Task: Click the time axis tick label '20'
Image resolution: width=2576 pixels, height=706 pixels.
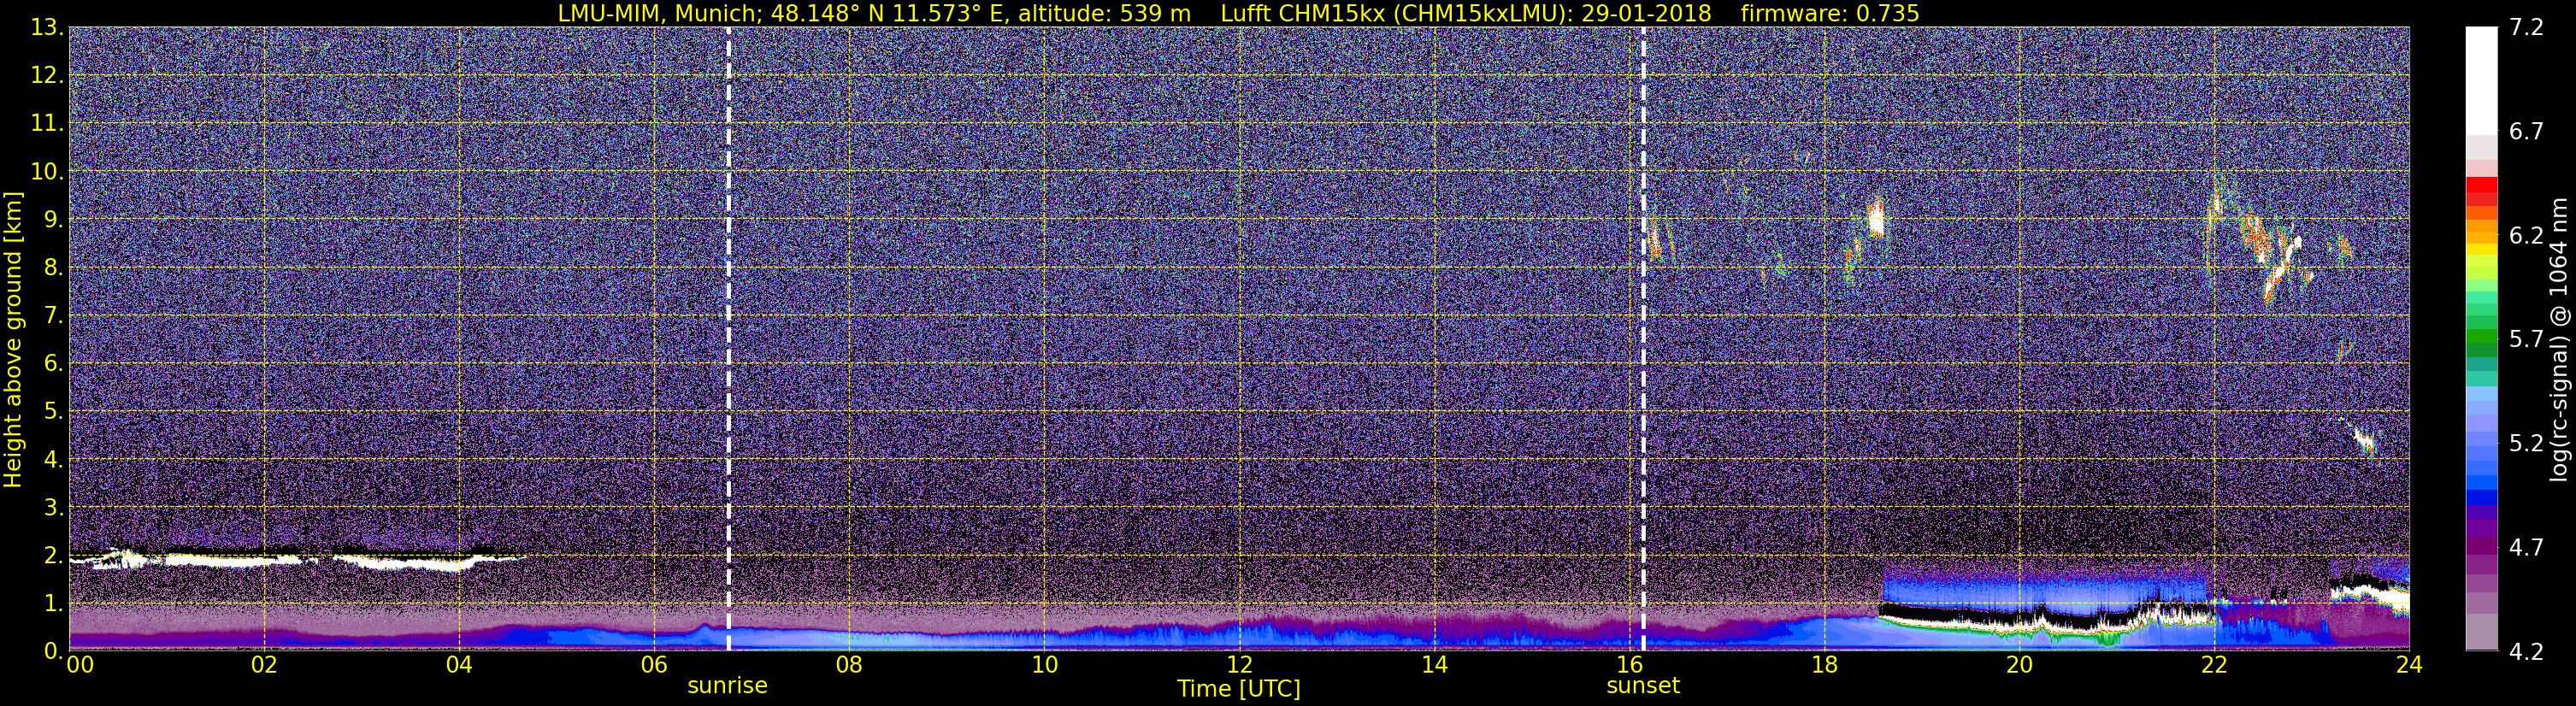Action: [2019, 665]
